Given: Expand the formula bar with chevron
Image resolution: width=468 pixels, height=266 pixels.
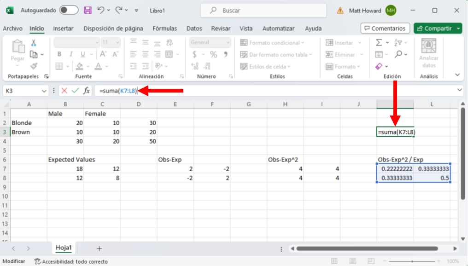Looking at the screenshot, I should [x=460, y=90].
